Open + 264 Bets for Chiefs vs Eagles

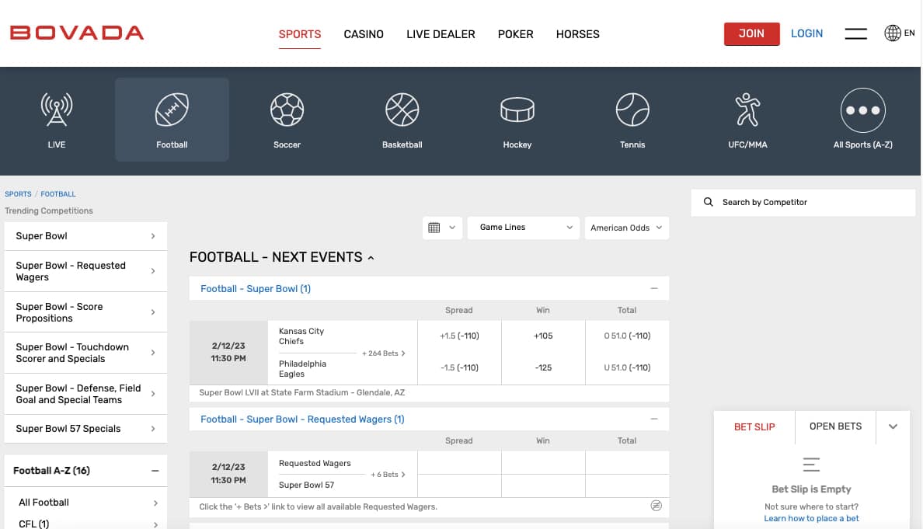pyautogui.click(x=383, y=353)
